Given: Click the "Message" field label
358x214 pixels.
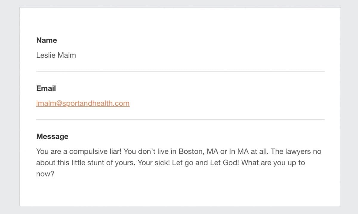Looking at the screenshot, I should click(x=52, y=137).
